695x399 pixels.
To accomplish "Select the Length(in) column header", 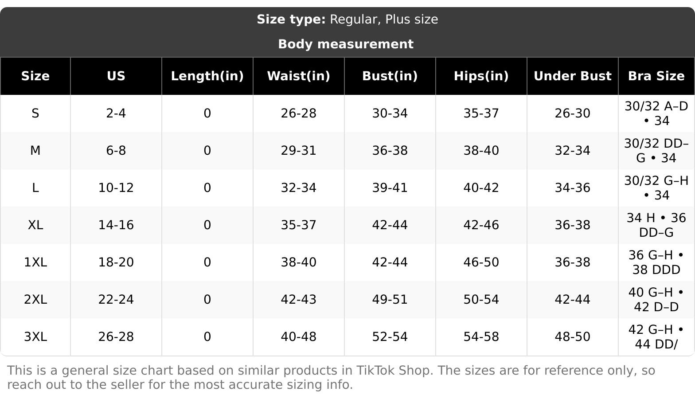I will click(x=207, y=76).
